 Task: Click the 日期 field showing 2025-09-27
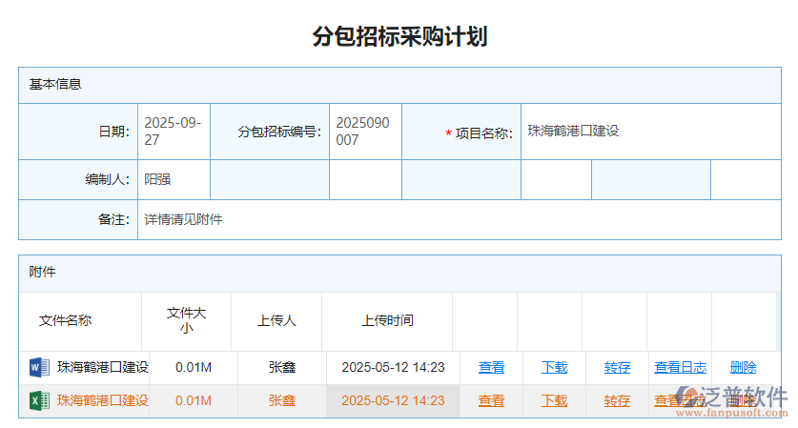point(174,132)
